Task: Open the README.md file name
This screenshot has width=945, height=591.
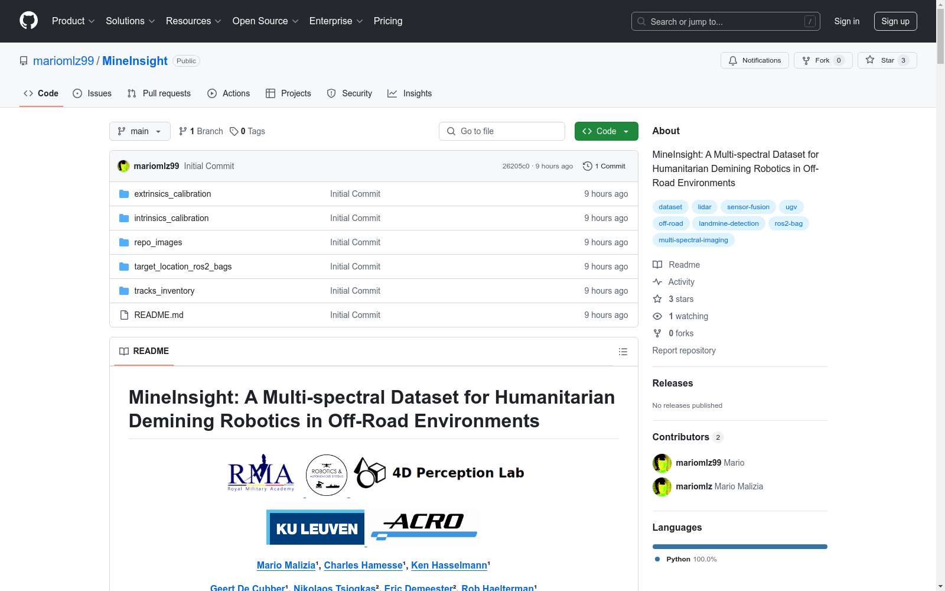Action: point(159,315)
